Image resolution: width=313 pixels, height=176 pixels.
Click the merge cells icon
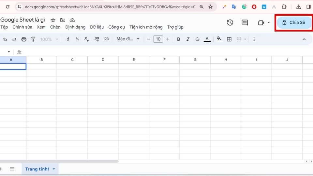(x=239, y=39)
